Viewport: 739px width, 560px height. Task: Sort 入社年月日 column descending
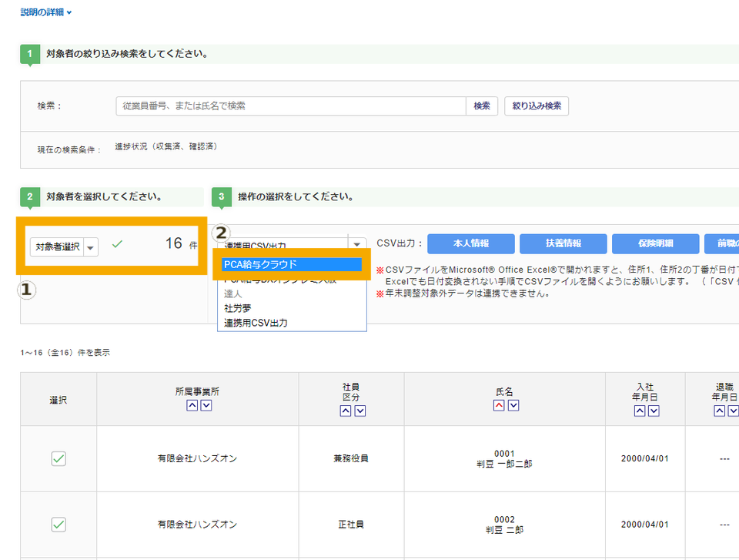pyautogui.click(x=654, y=411)
